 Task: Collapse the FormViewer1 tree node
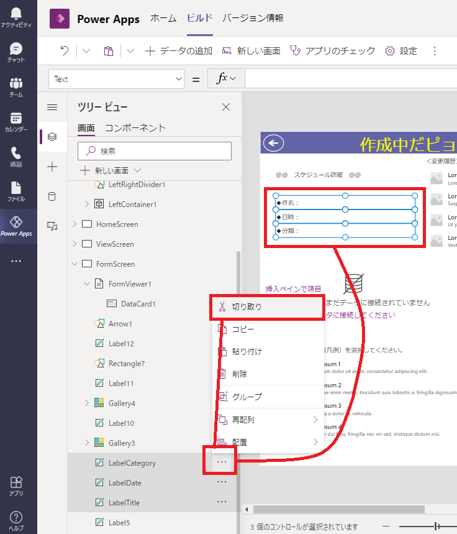87,283
